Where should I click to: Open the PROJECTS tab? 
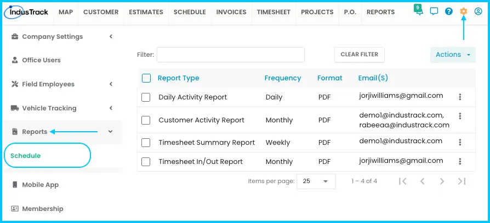pyautogui.click(x=317, y=12)
